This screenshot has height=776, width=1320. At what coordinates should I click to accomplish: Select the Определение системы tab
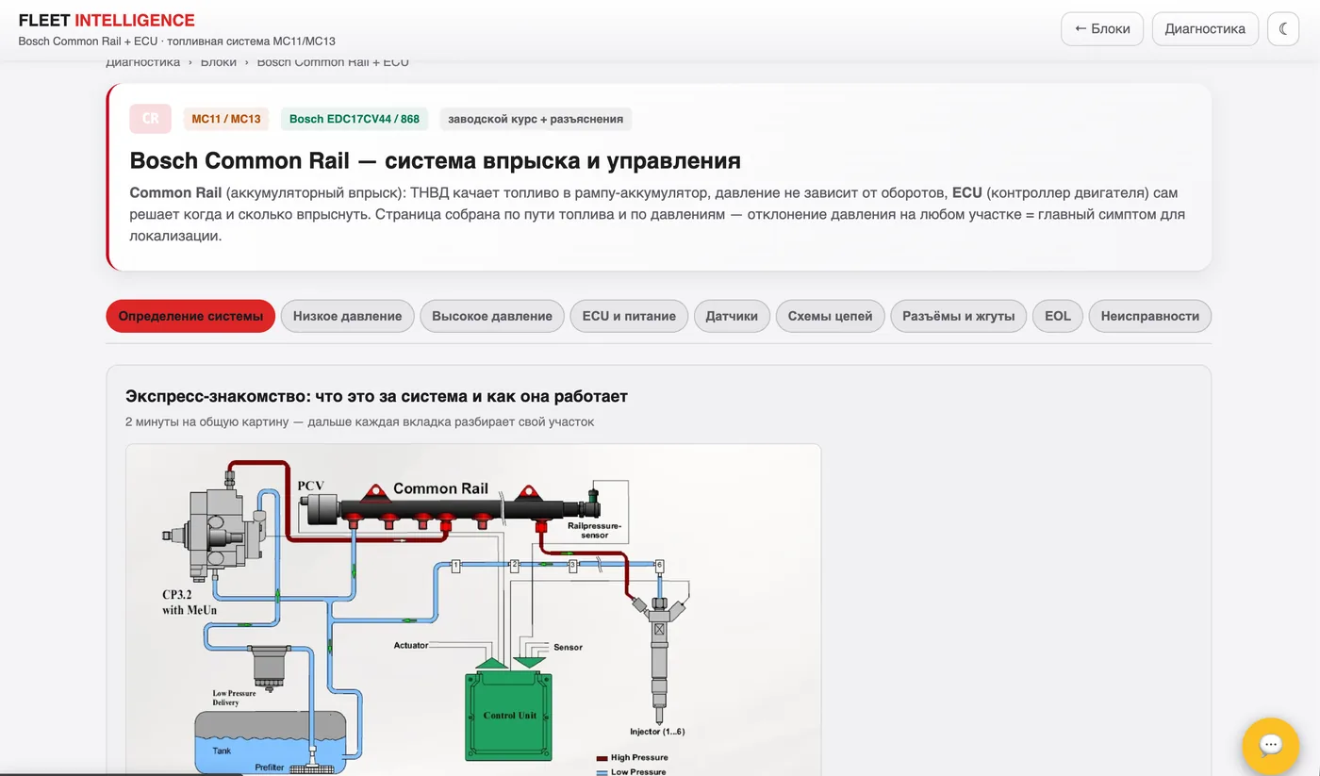[190, 316]
